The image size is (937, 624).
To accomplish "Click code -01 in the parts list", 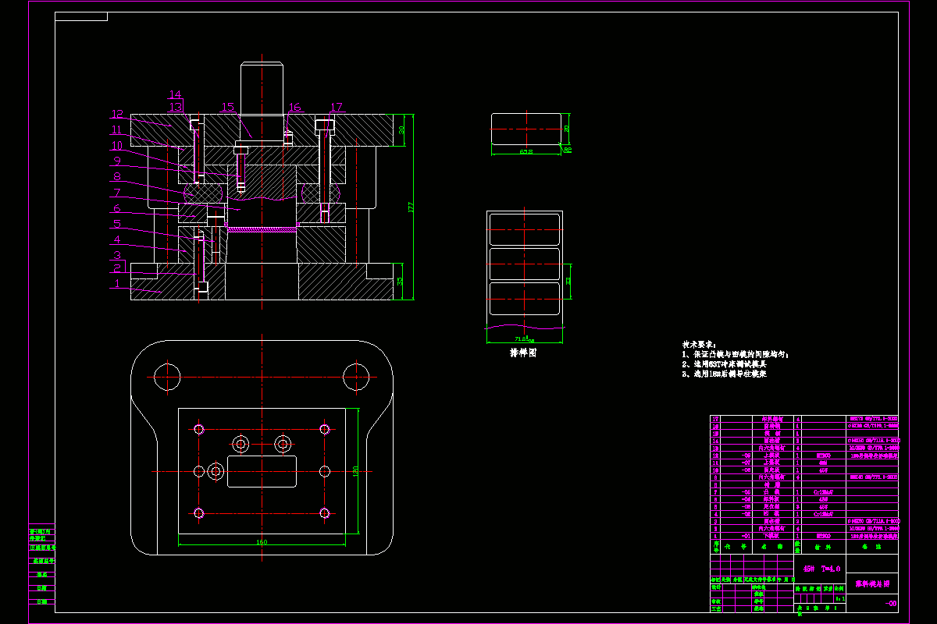I will pyautogui.click(x=746, y=536).
